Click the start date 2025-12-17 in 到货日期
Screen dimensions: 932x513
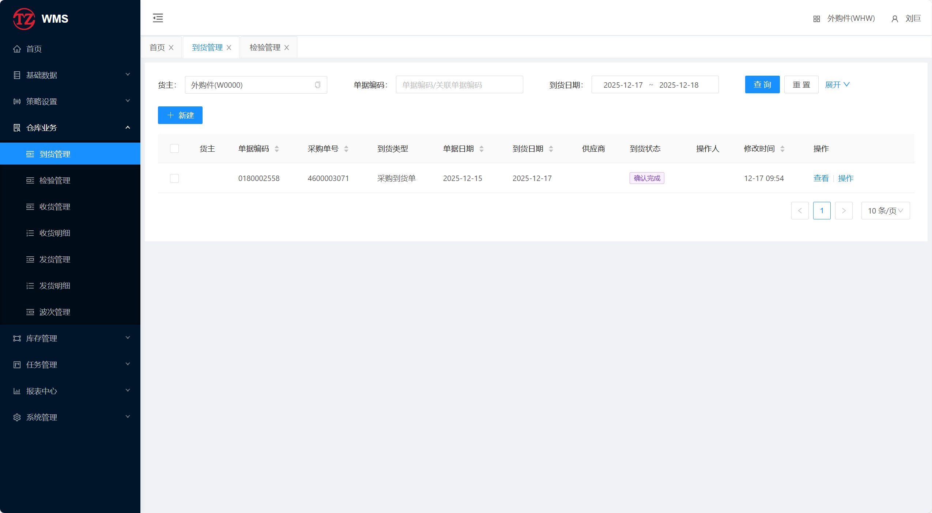pos(623,85)
